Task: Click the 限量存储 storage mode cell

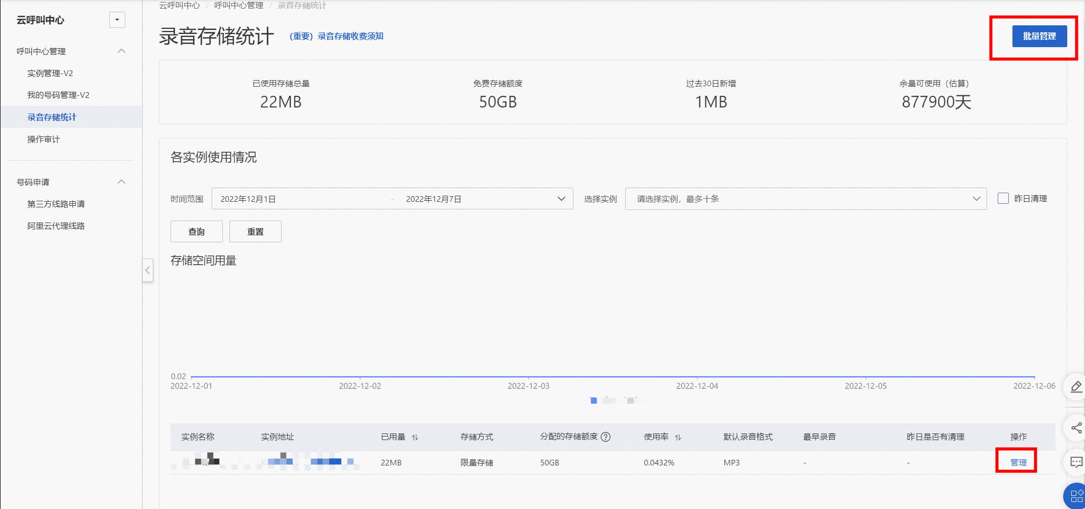Action: click(x=477, y=463)
